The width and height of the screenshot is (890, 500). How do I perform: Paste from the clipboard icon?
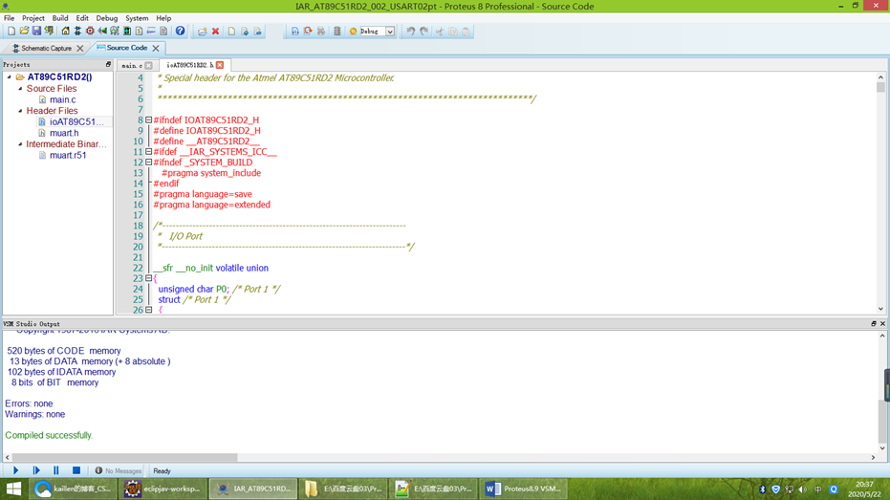466,32
